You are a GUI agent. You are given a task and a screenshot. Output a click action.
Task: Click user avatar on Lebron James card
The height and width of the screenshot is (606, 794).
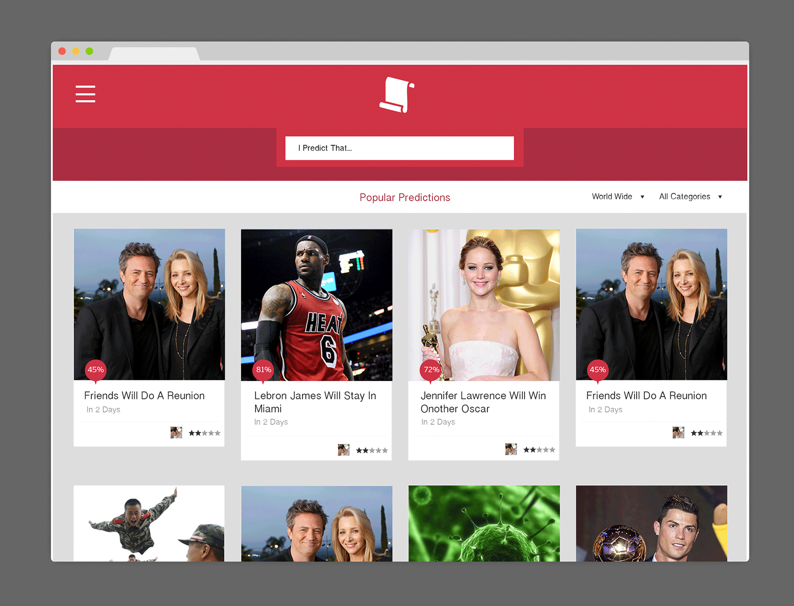[343, 450]
